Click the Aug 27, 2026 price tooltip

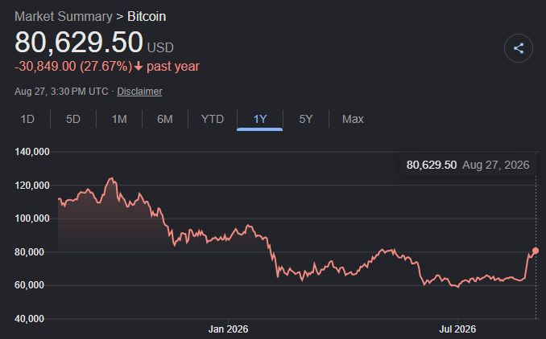click(x=468, y=165)
